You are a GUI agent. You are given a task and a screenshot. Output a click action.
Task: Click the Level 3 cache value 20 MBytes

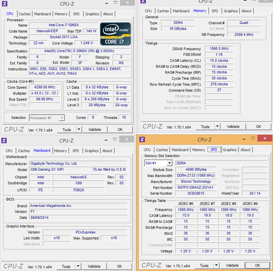[x=97, y=105]
